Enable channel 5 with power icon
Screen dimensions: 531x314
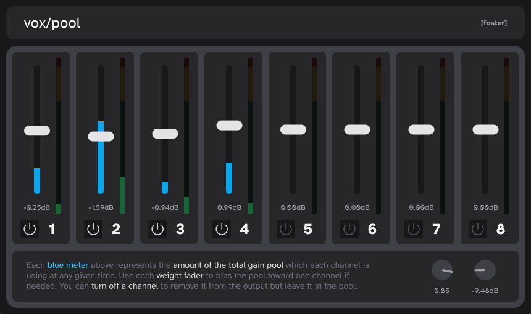pyautogui.click(x=286, y=229)
